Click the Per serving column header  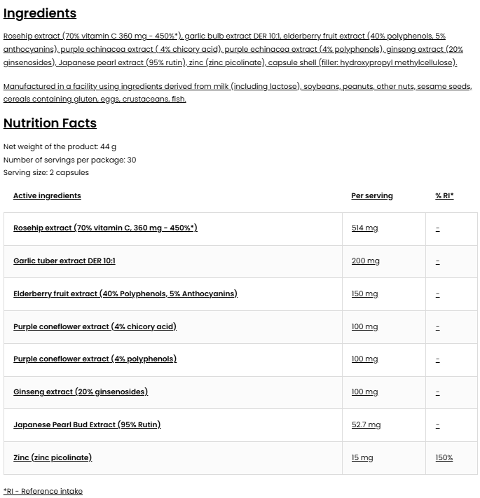372,196
